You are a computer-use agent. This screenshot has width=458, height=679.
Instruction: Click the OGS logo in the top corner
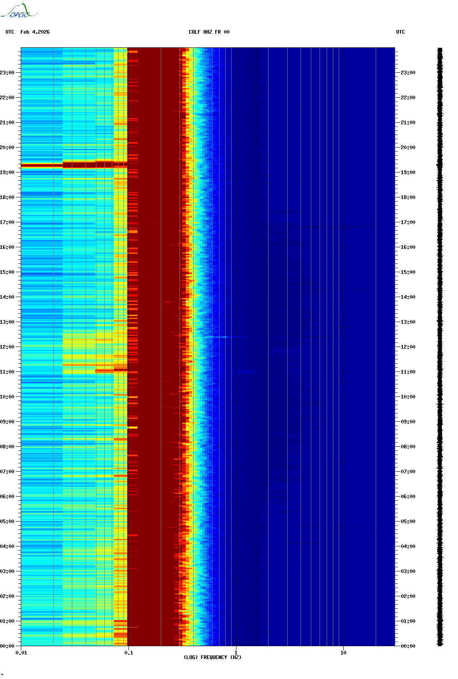tap(19, 11)
